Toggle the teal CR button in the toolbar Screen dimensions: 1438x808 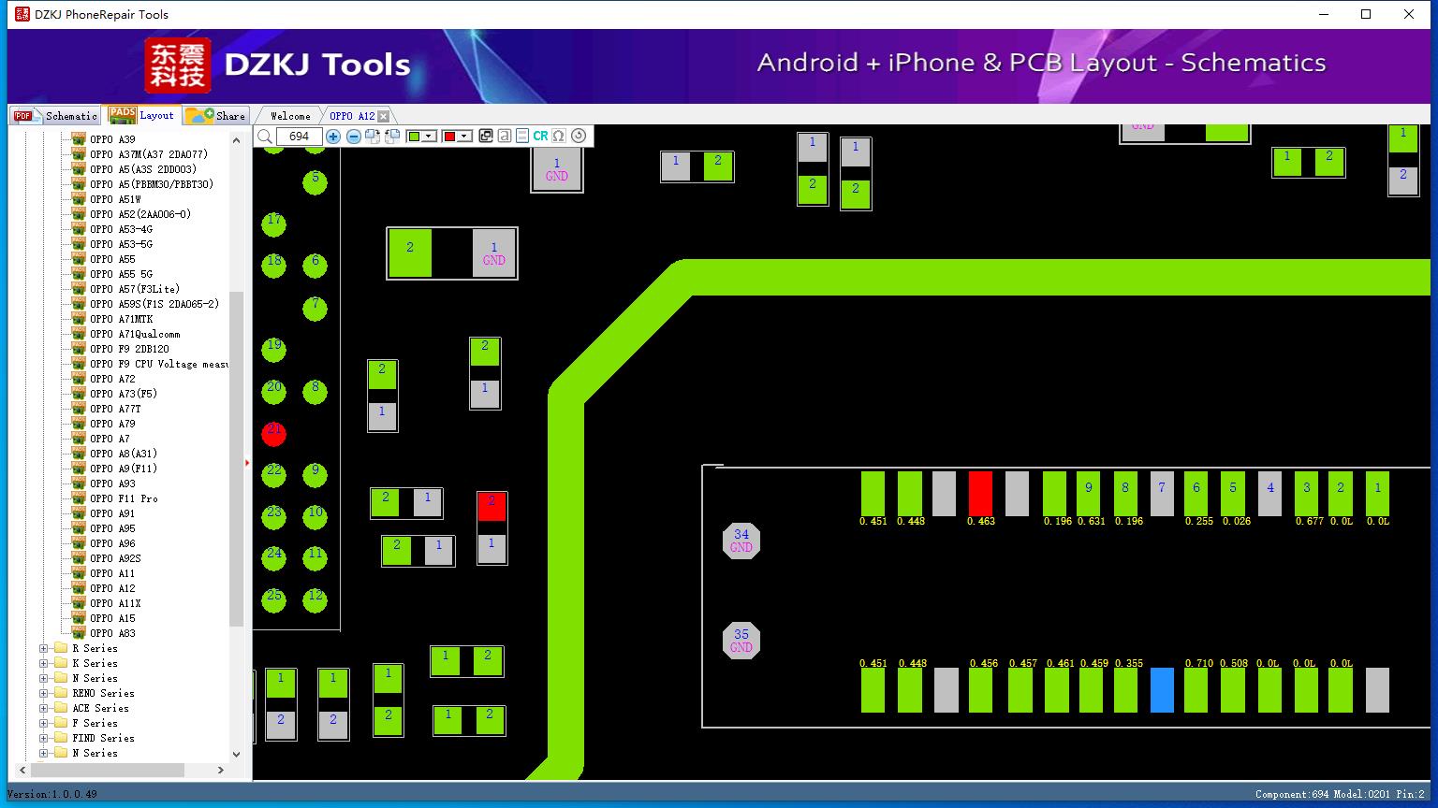540,136
